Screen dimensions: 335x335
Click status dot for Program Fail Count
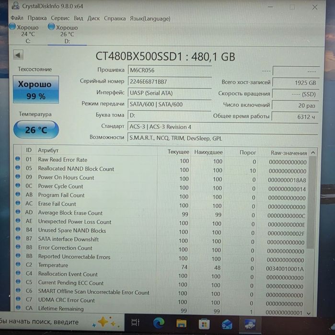(x=18, y=194)
